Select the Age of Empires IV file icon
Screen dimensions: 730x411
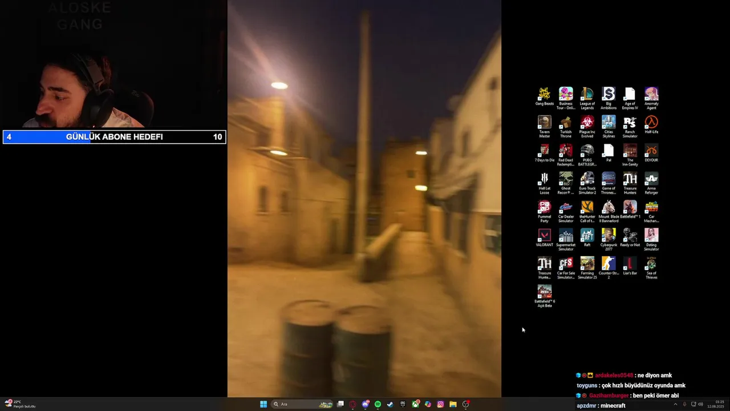click(x=630, y=98)
